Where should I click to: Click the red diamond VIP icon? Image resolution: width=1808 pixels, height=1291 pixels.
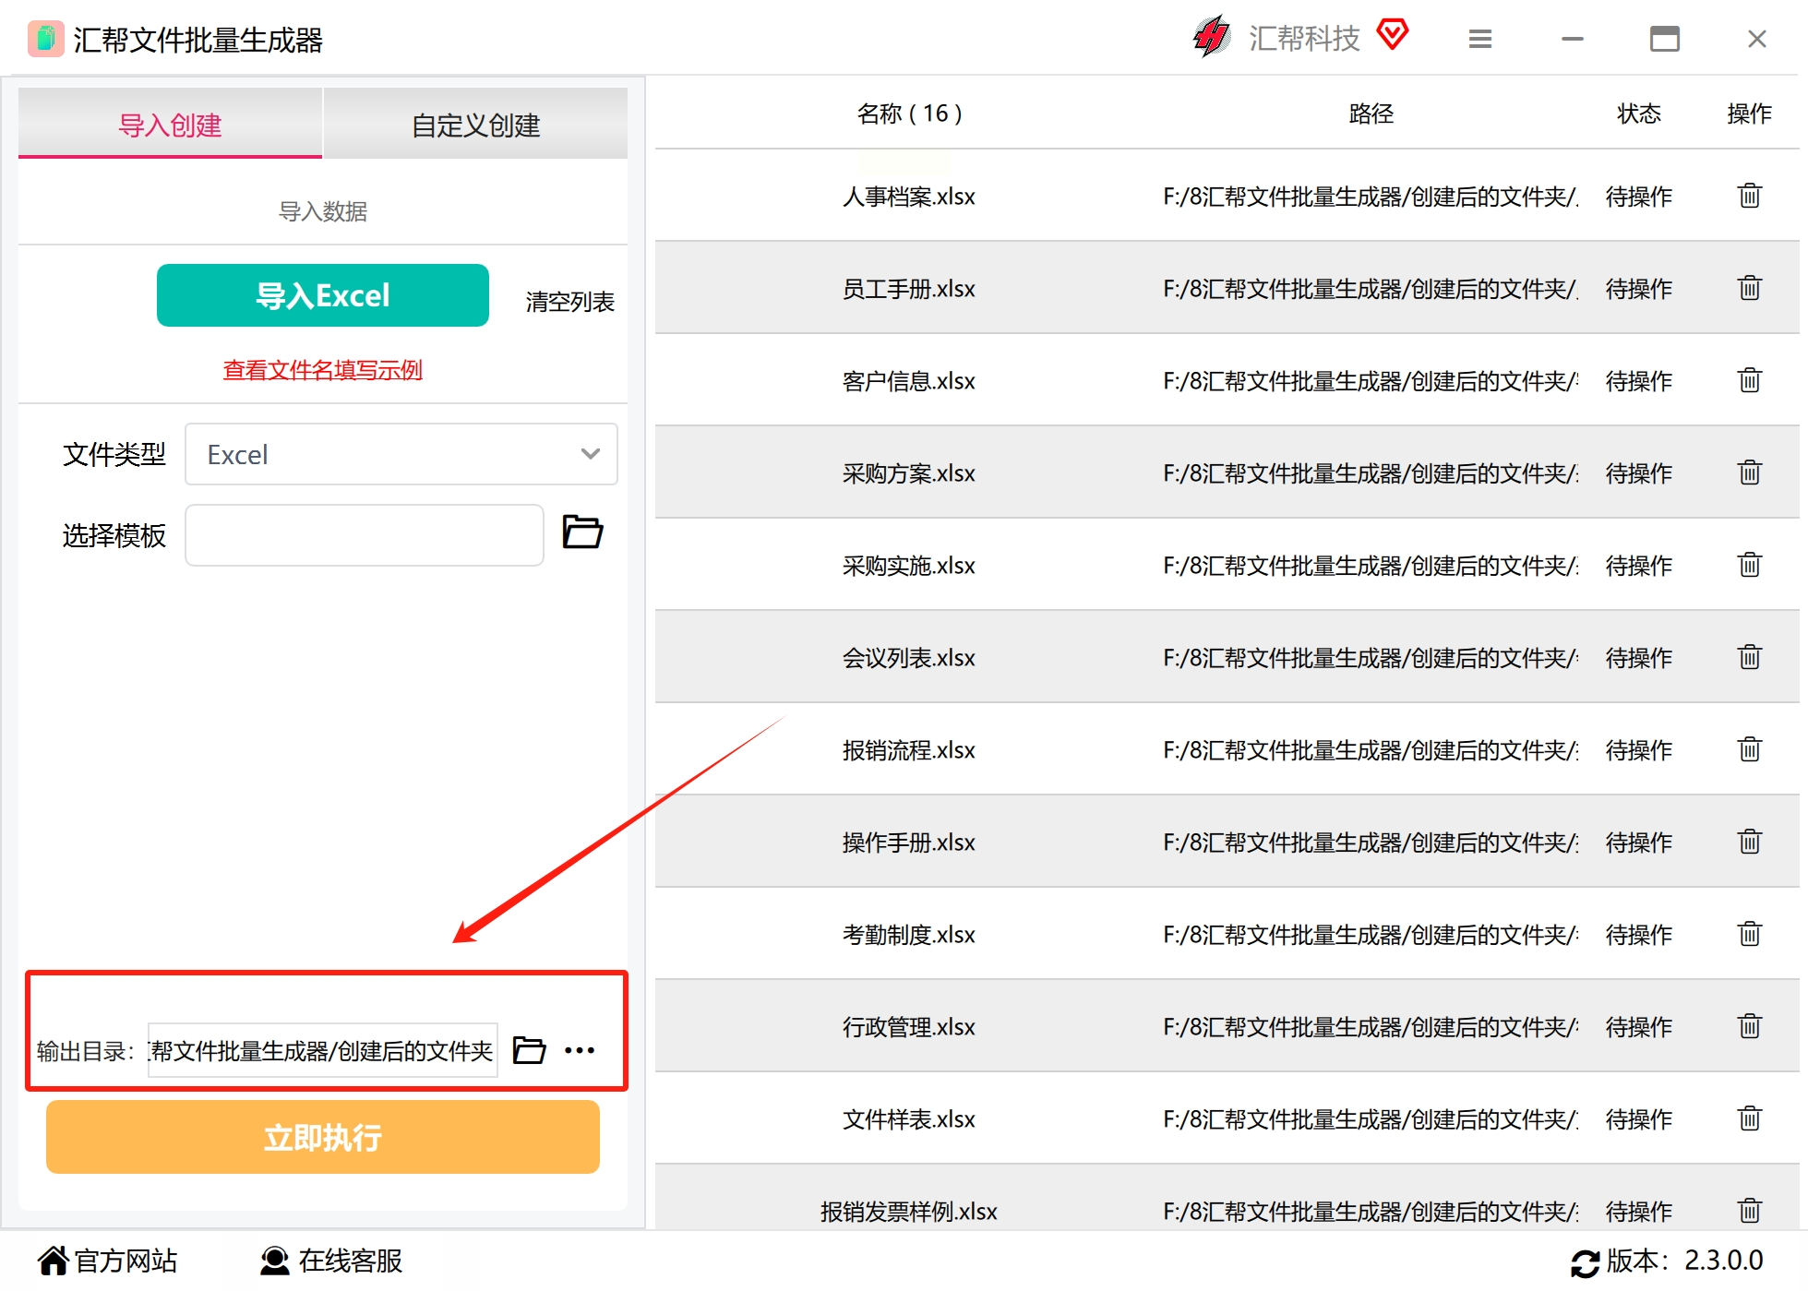pyautogui.click(x=1392, y=35)
